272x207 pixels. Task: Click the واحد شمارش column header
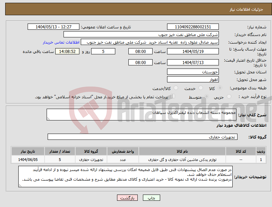tap(123, 151)
